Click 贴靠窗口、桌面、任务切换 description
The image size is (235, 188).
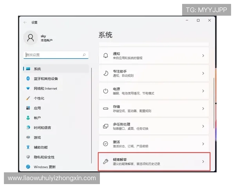(130, 128)
